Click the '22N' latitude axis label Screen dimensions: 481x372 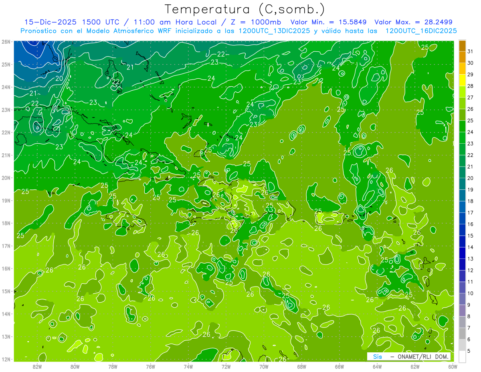point(6,132)
